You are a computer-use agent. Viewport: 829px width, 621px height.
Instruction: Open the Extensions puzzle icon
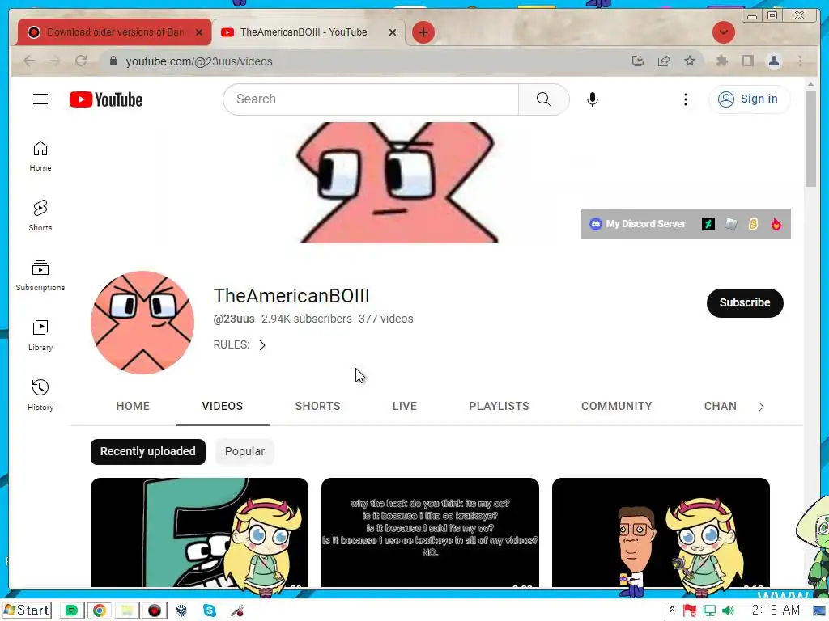(x=721, y=61)
